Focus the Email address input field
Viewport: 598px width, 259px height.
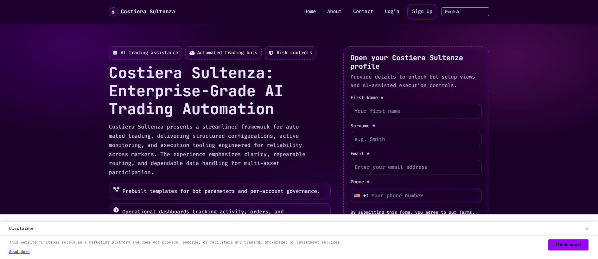[416, 167]
